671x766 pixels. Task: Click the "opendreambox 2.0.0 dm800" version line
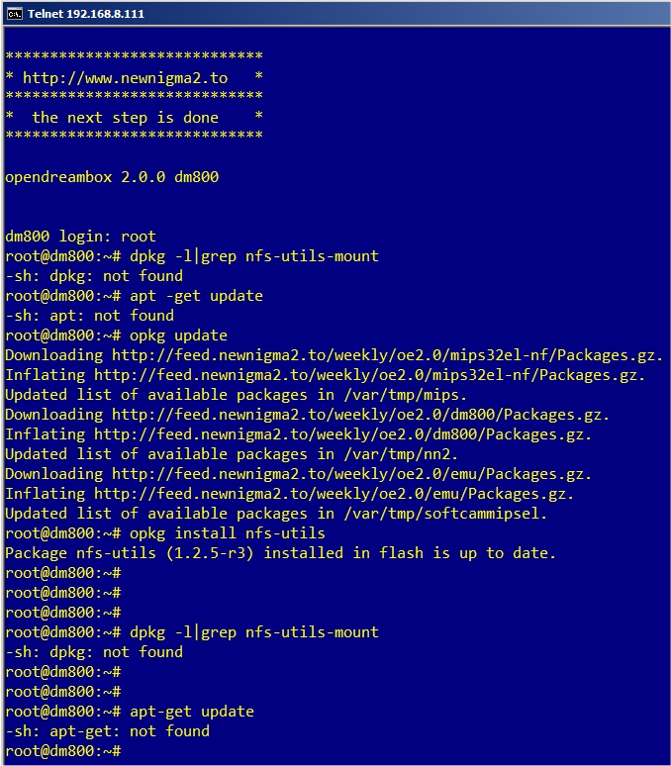click(x=112, y=177)
